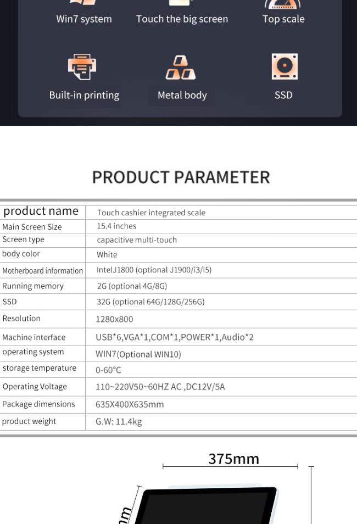This screenshot has height=524, width=357.
Task: Click the Top scale gauge icon
Action: [284, 3]
